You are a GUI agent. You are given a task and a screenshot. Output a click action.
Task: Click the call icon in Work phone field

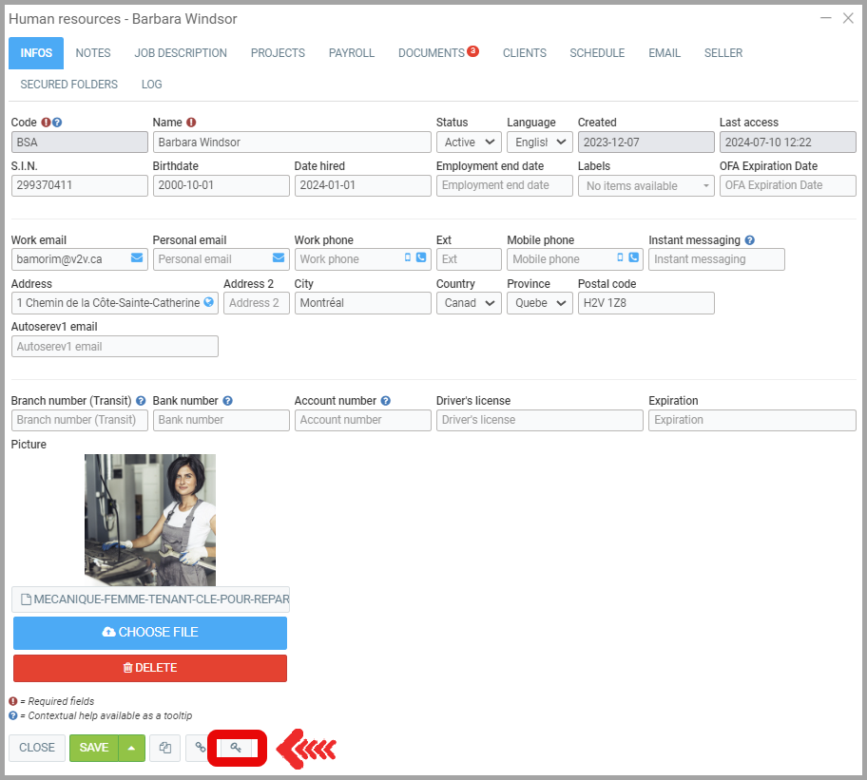point(421,258)
